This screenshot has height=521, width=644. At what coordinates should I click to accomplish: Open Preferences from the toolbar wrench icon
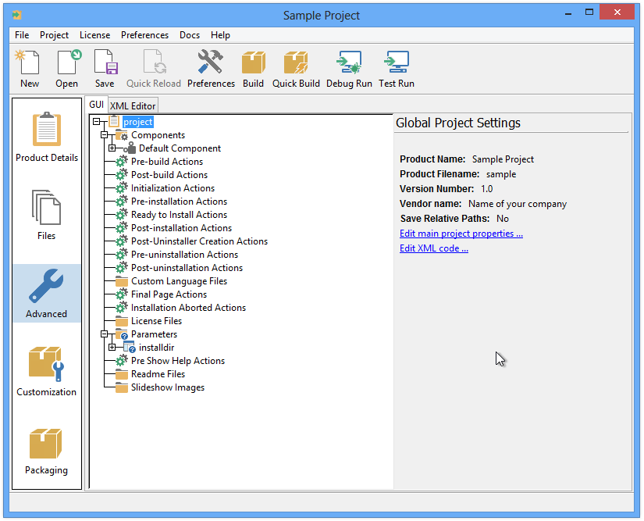[x=211, y=68]
